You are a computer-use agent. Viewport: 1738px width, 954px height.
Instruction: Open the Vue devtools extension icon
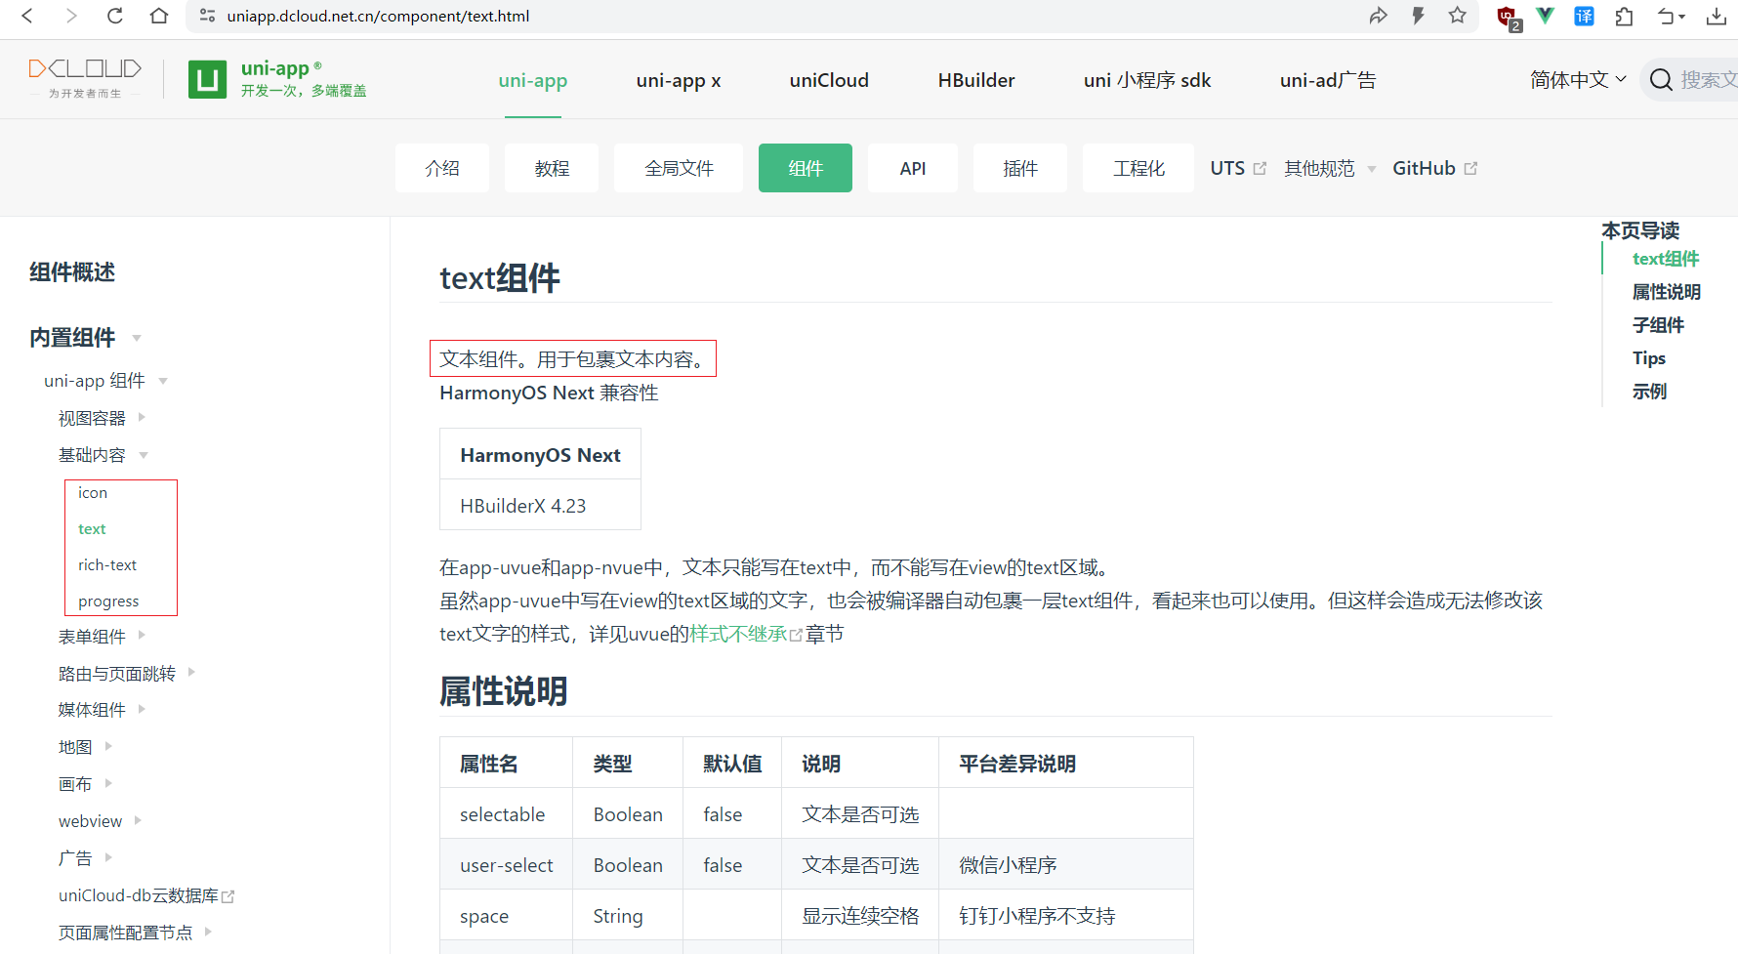(x=1545, y=16)
